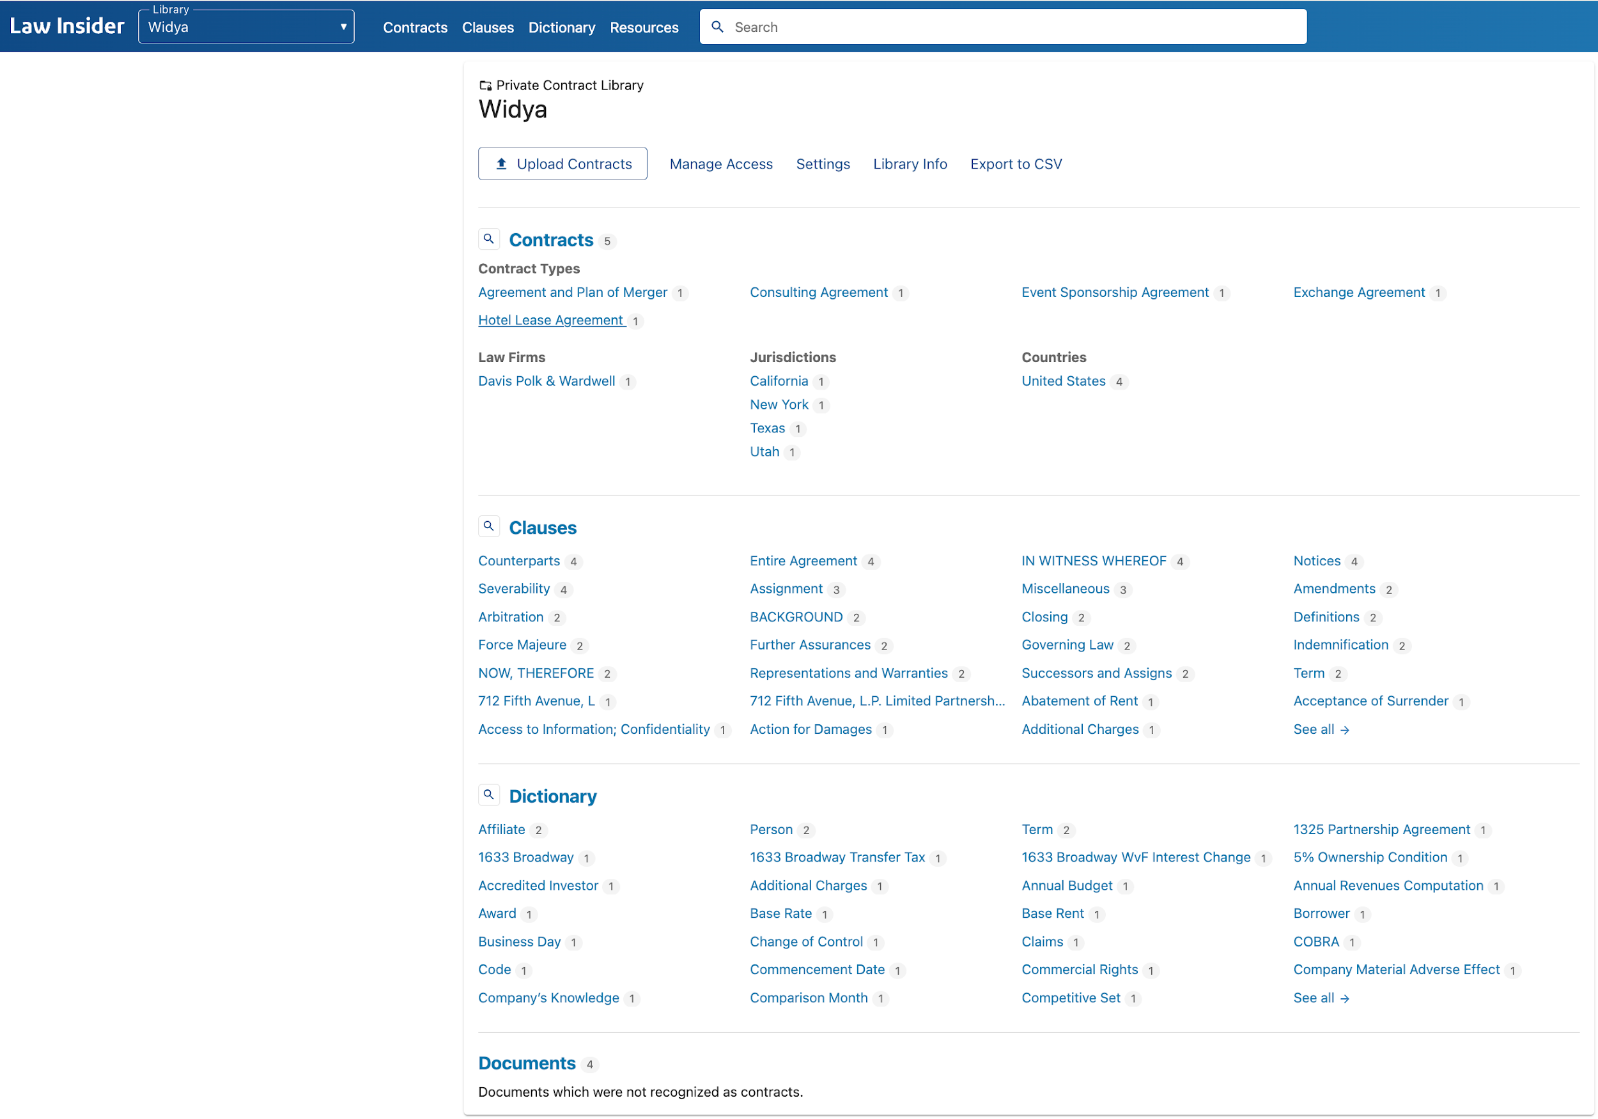1598x1119 pixels.
Task: Open Access to Information; Confidentiality clause
Action: pos(594,729)
